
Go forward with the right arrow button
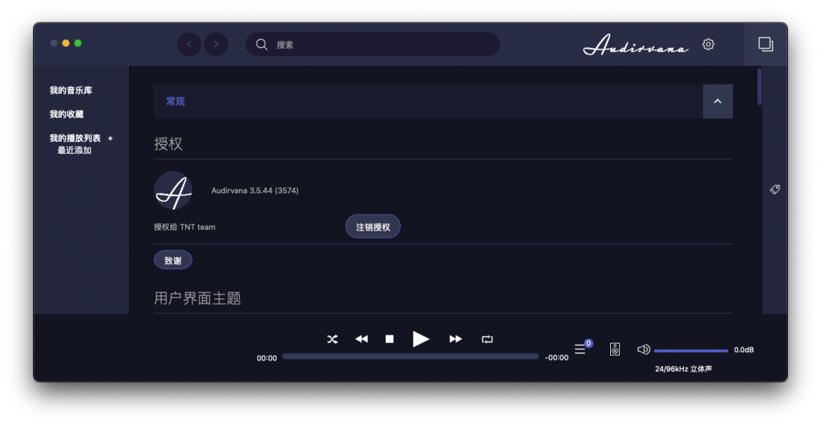click(x=216, y=44)
